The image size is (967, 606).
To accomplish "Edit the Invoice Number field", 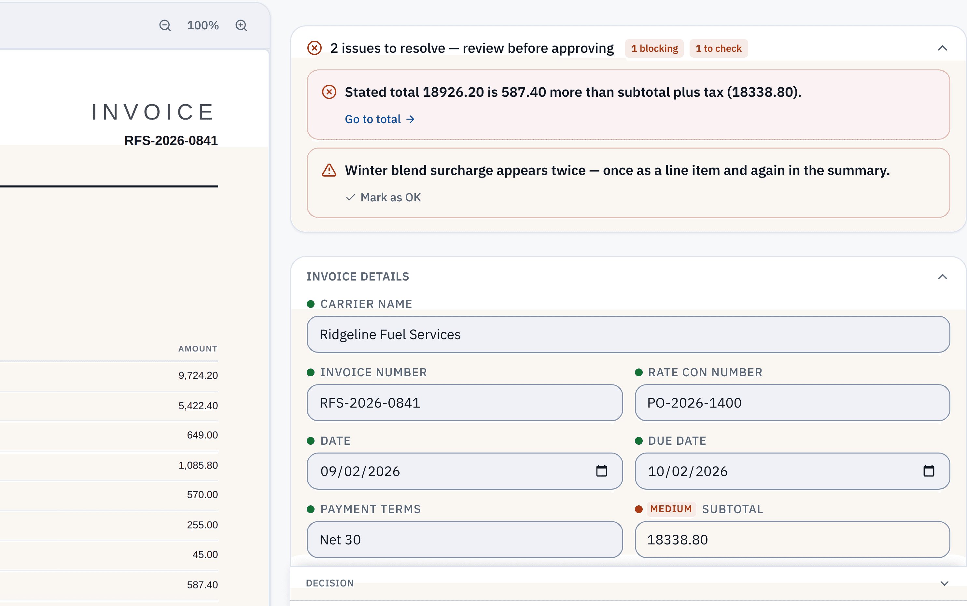I will (465, 403).
